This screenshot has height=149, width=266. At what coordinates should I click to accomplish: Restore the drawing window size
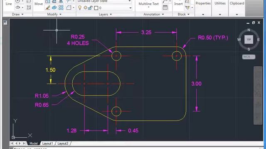coord(253,23)
